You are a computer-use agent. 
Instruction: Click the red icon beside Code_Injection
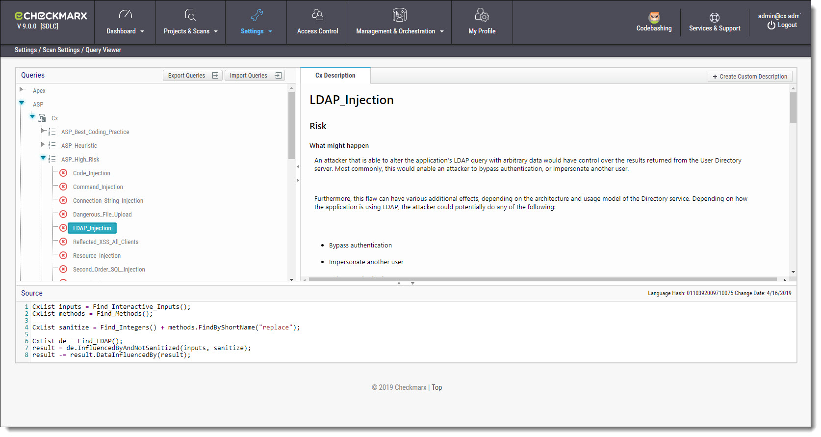(x=63, y=173)
